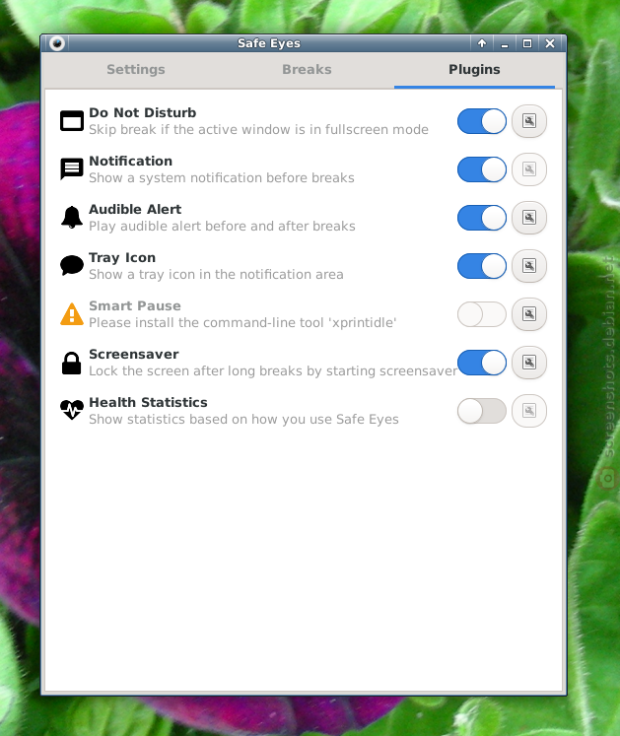Enable the Health Statistics plugin switch
The image size is (620, 736).
[482, 411]
